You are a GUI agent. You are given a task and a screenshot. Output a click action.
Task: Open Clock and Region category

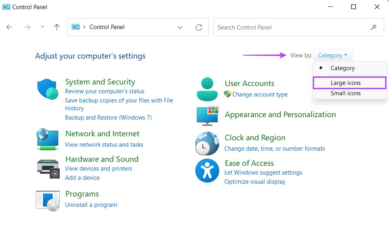[255, 138]
